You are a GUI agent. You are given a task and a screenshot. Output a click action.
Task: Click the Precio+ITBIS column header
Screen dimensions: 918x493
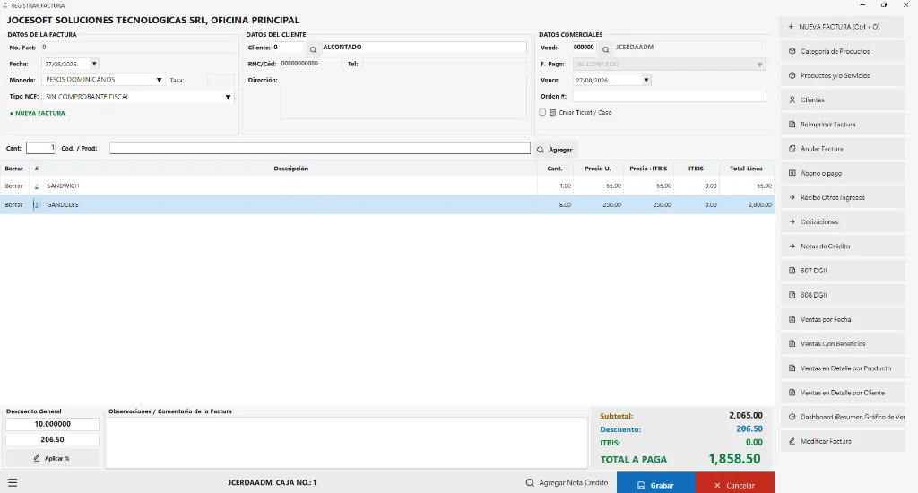coord(648,169)
